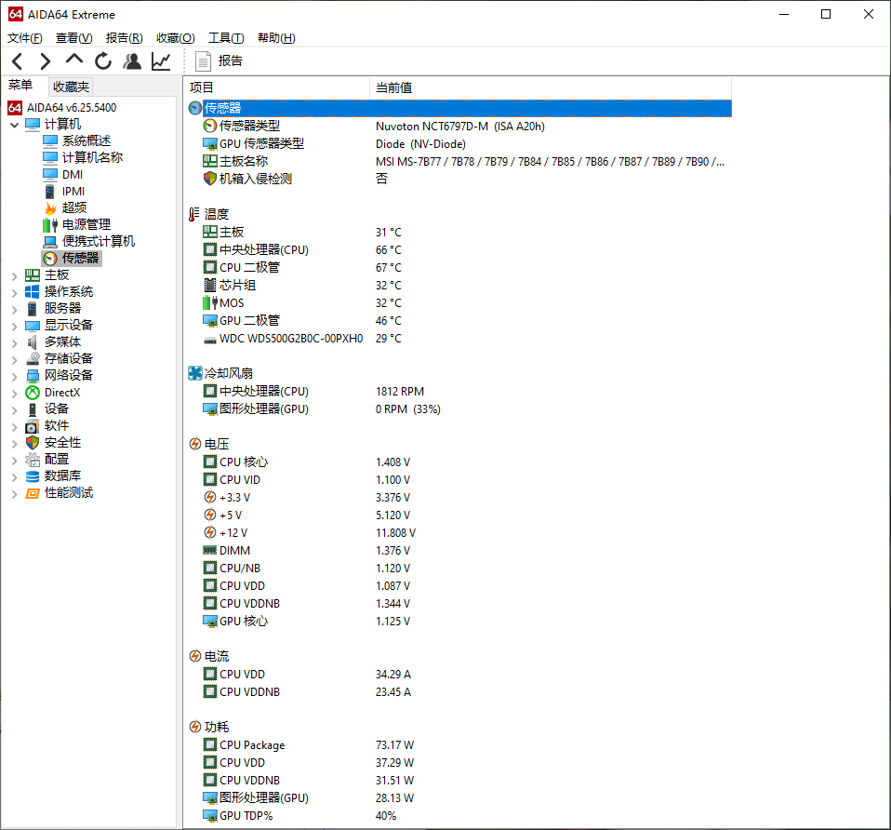Image resolution: width=891 pixels, height=830 pixels.
Task: Select the DMI icon in tree
Action: (50, 174)
